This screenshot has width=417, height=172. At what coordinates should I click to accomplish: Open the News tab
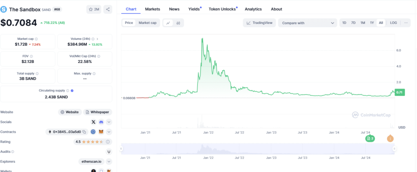174,9
